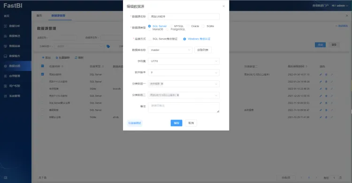The width and height of the screenshot is (352, 183).
Task: Expand the 分类标签二 dropdown
Action: click(x=184, y=95)
